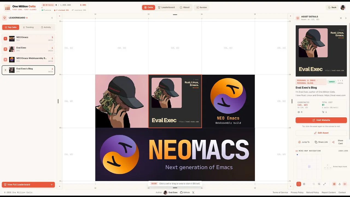Click the rank 2 badge icon
This screenshot has width=350, height=197.
tap(5, 49)
